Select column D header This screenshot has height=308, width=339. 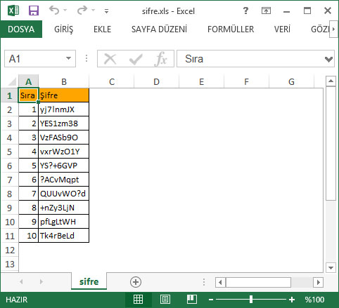pos(156,81)
